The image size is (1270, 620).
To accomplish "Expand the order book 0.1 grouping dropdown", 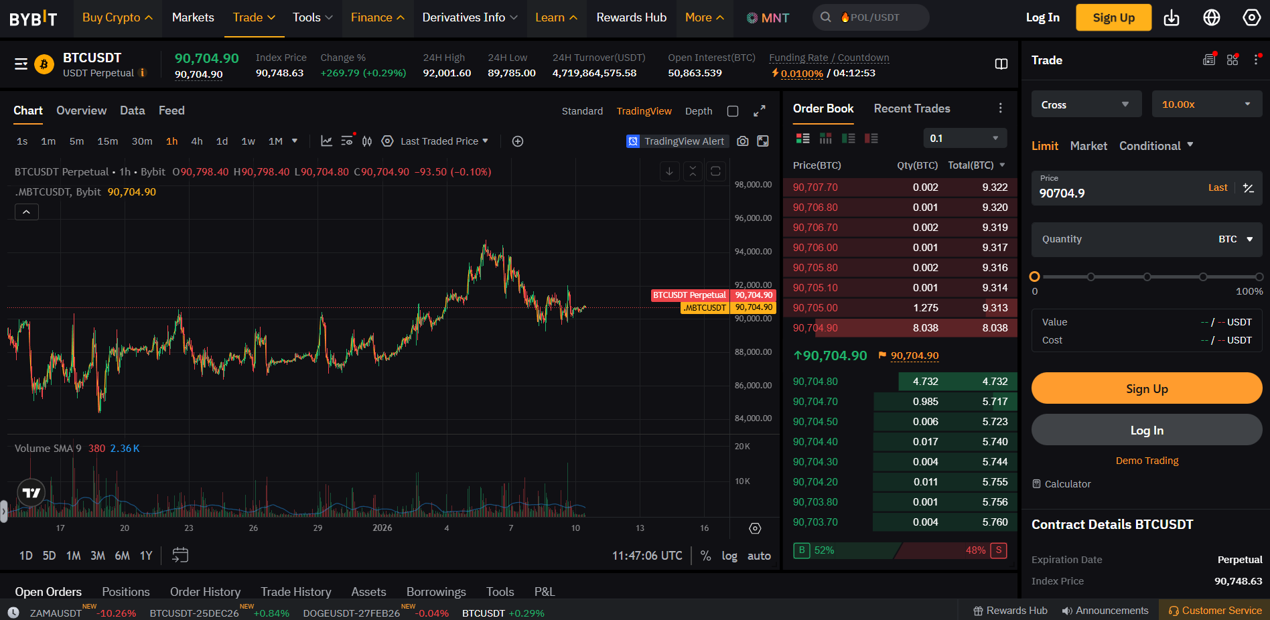I will [x=965, y=138].
